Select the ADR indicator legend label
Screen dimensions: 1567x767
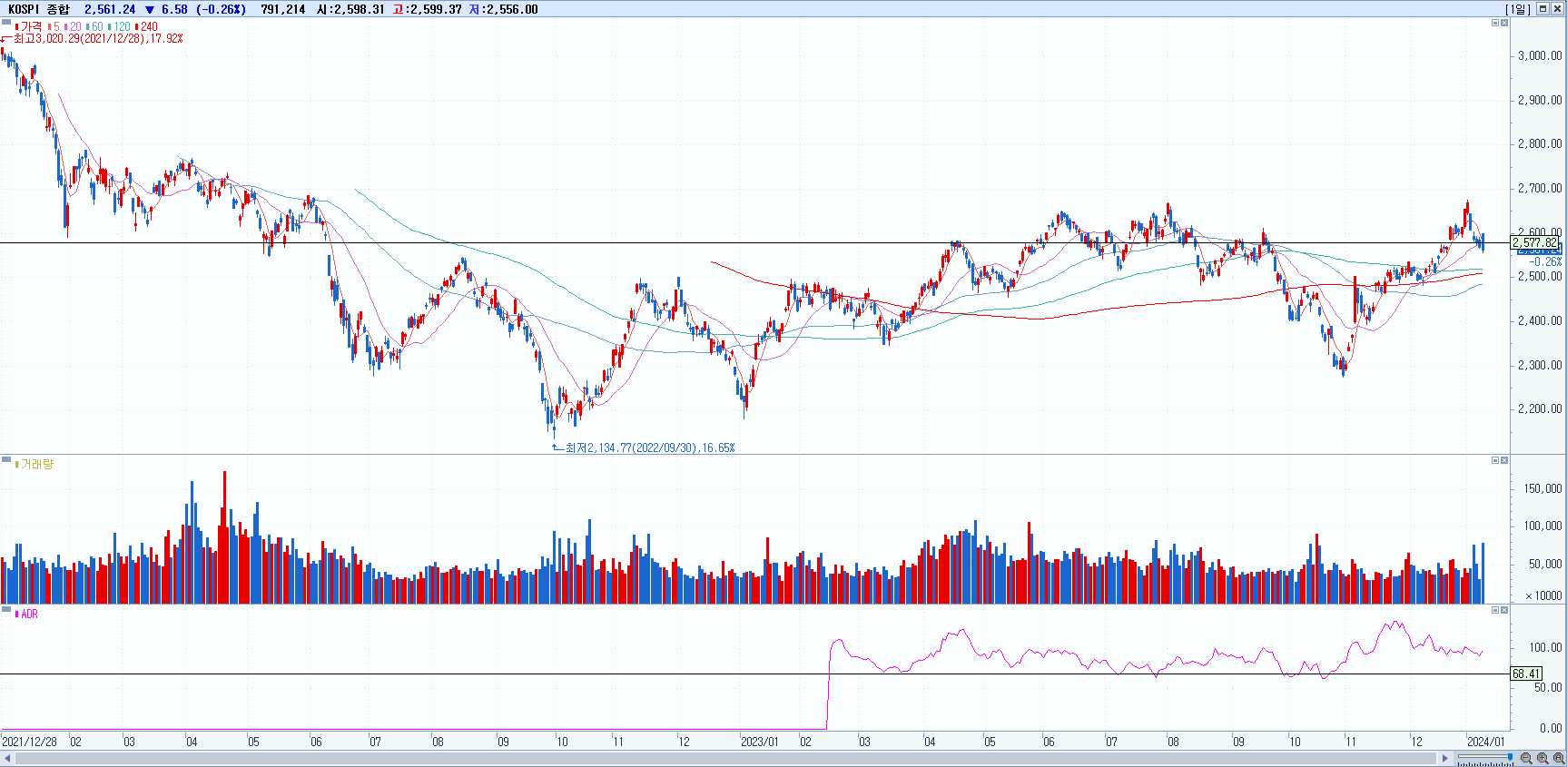click(27, 615)
